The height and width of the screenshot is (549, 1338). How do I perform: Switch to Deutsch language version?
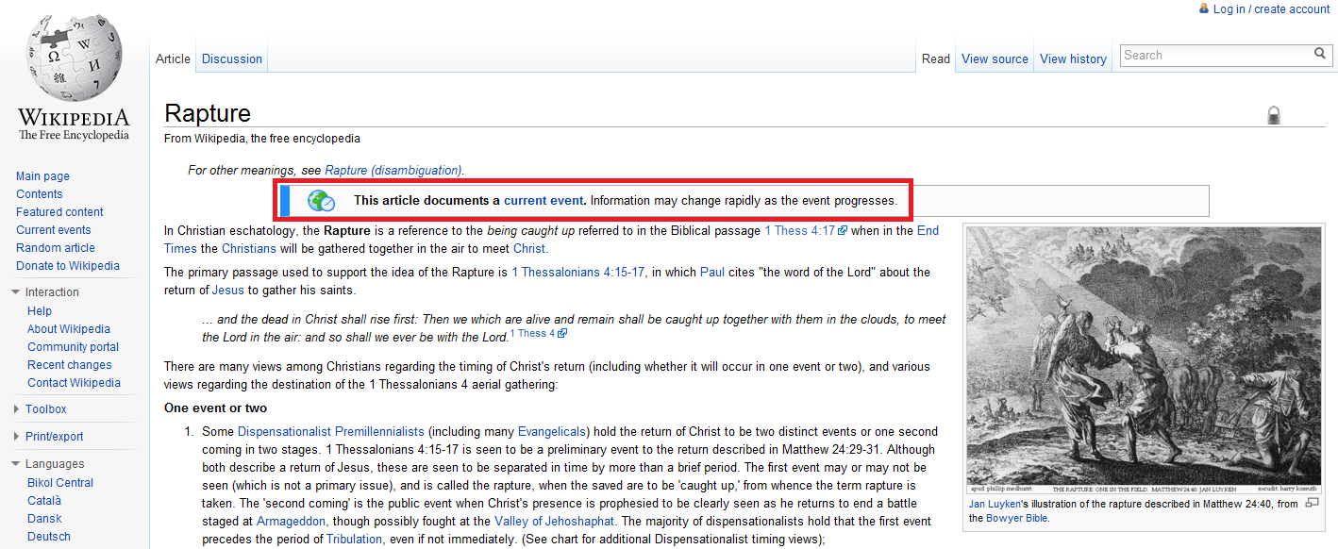[49, 537]
